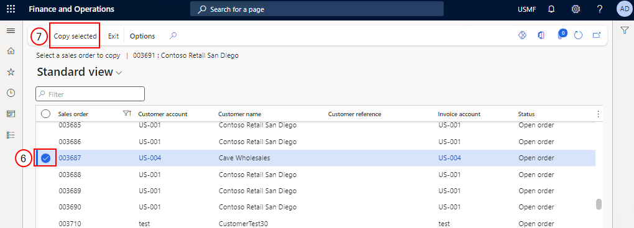Open the settings gear
This screenshot has width=634, height=228.
[x=576, y=9]
